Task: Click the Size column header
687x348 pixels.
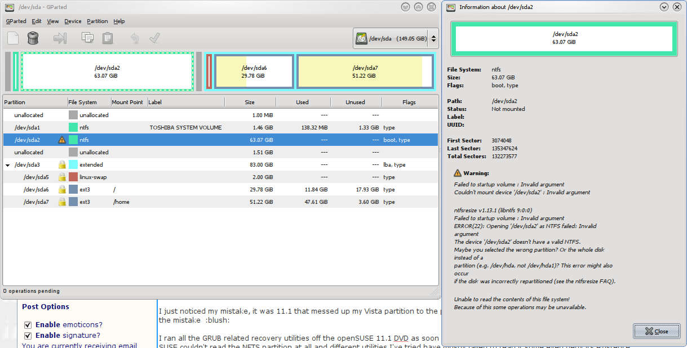Action: click(249, 102)
